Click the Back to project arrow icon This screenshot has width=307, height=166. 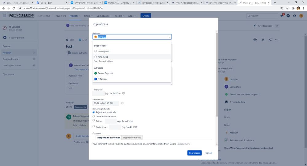click(5, 37)
